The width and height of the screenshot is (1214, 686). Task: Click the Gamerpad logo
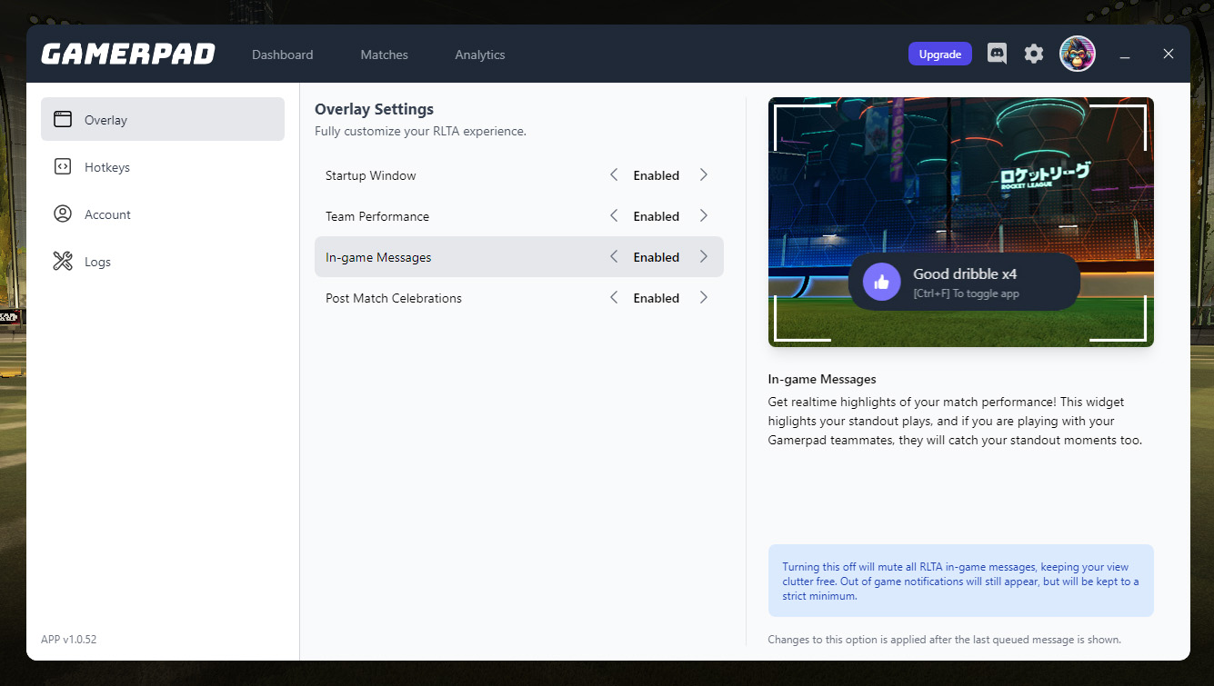pos(128,55)
